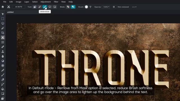
Task: Open the File menu
Action: (x=5, y=2)
